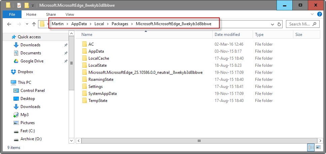Screen dimensions: 326x154
Task: Click the horizontal scrollbar left arrow
Action: (x=78, y=141)
